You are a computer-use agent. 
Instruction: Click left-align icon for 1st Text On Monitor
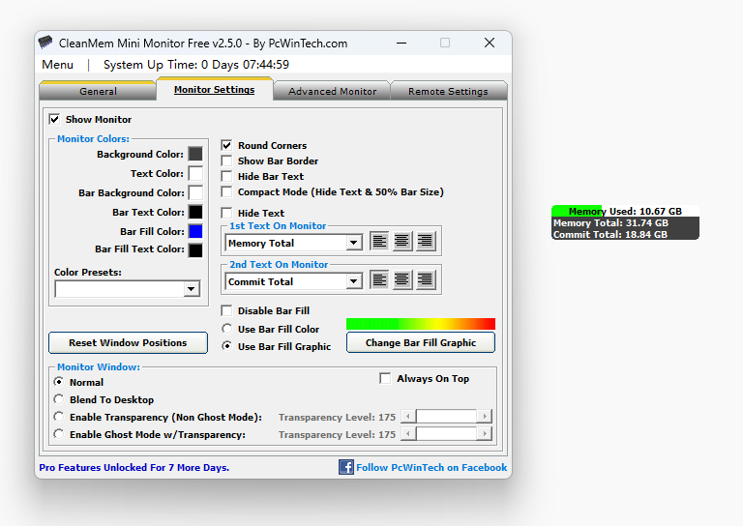point(379,242)
